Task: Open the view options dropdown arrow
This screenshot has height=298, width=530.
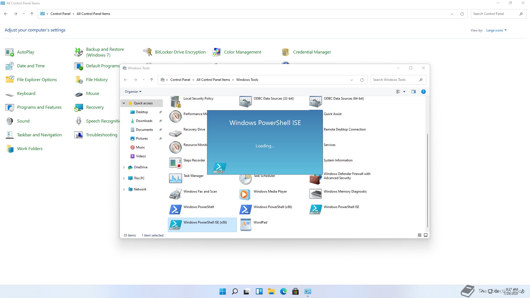Action: pyautogui.click(x=404, y=92)
